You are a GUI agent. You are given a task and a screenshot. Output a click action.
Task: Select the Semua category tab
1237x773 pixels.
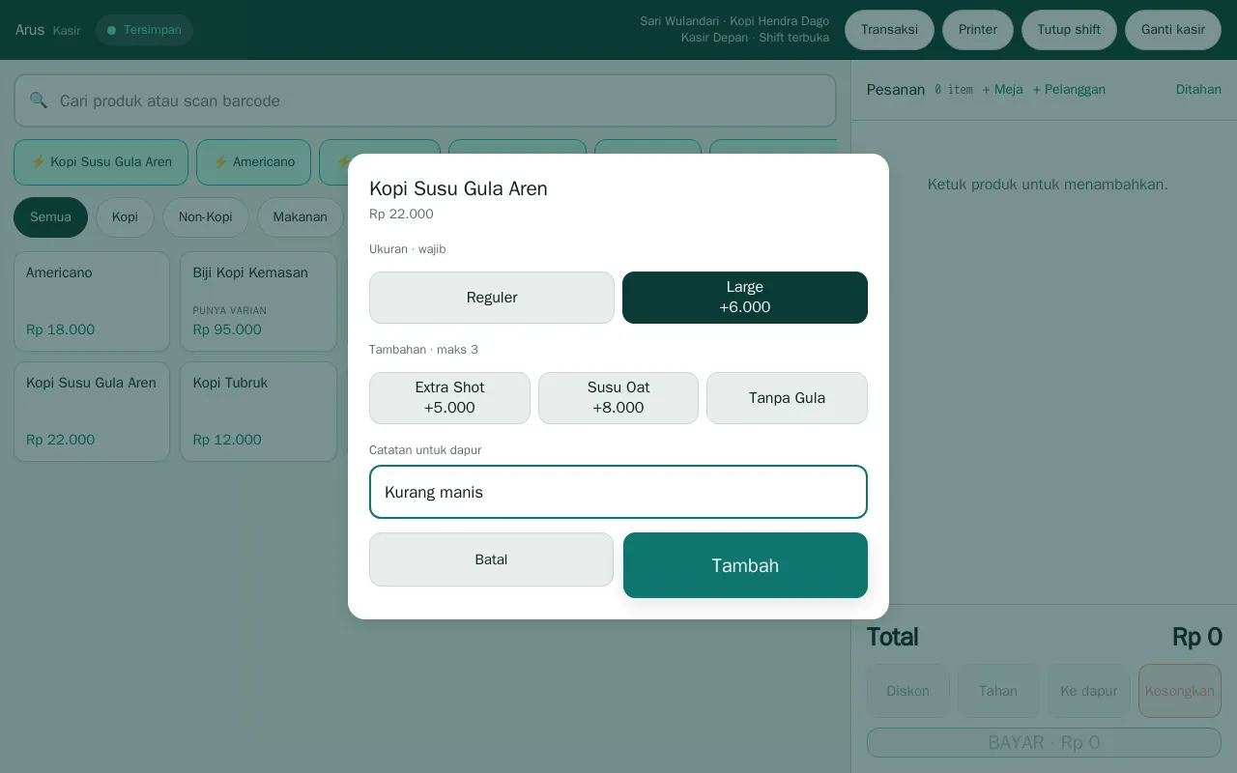pos(50,217)
